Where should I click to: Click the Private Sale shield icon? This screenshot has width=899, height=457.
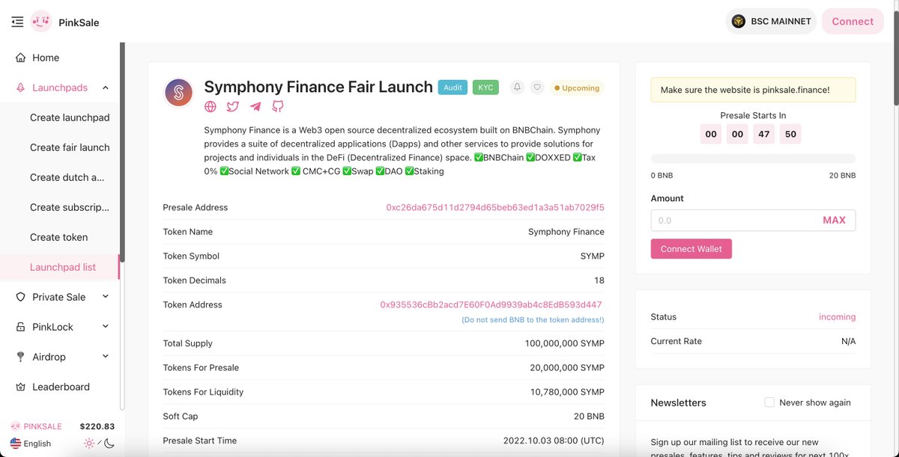point(20,297)
